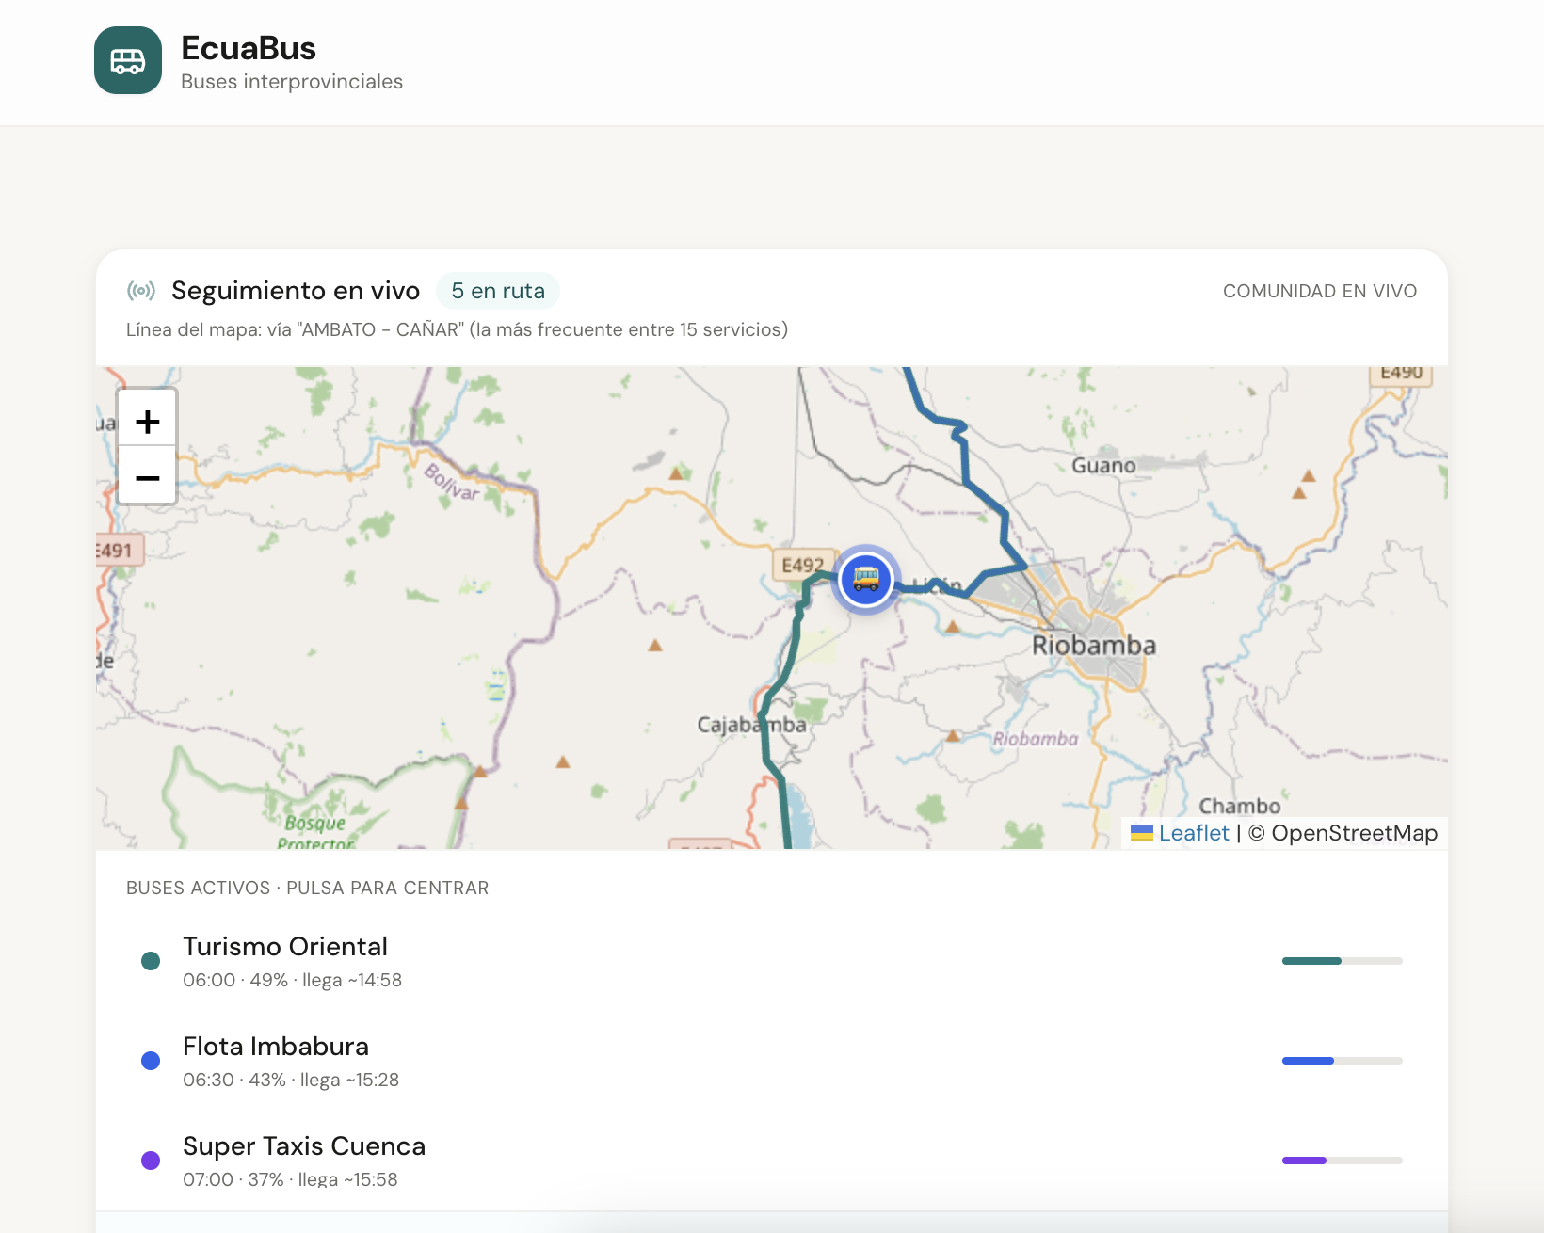Click the "Seguimiento en vivo" heading
1544x1233 pixels.
click(x=296, y=291)
